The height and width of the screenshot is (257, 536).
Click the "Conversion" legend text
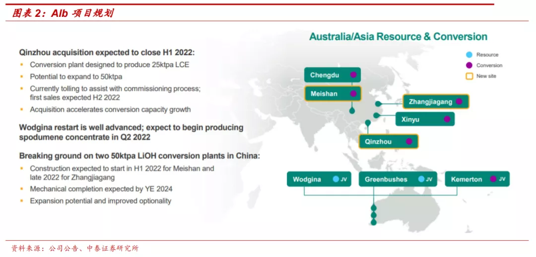point(489,65)
